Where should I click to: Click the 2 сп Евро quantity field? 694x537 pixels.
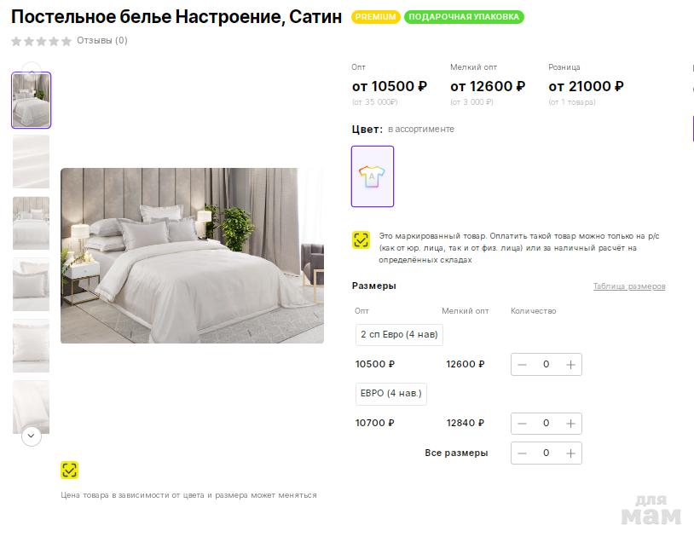pos(547,365)
